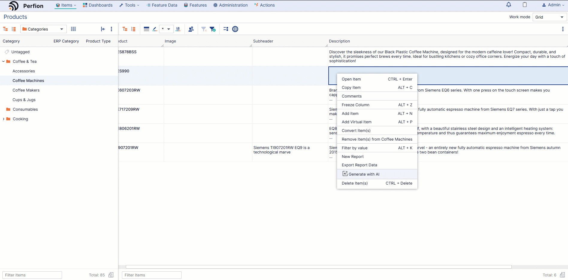Collapse tree hierarchy in left panel toolbar

pyautogui.click(x=5, y=29)
